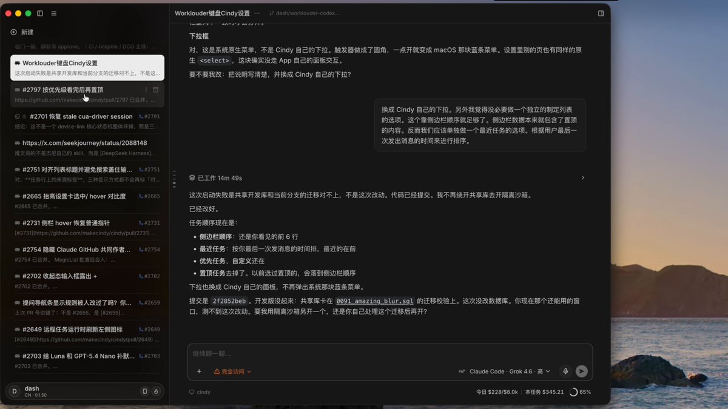Image resolution: width=728 pixels, height=409 pixels.
Task: Open task #2702 收起态输入框露出
Action: (x=87, y=281)
